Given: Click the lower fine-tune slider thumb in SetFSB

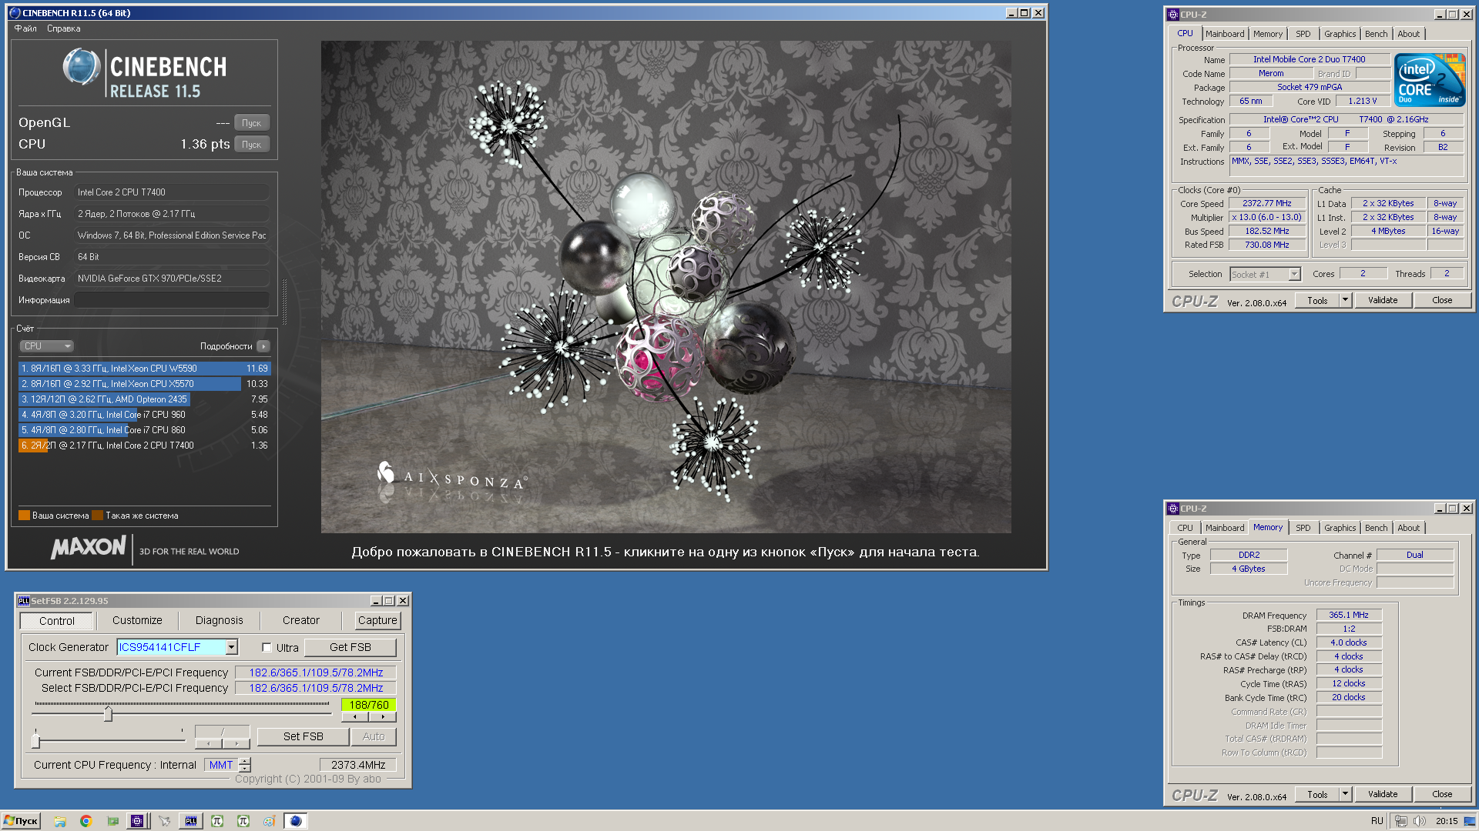Looking at the screenshot, I should (35, 741).
